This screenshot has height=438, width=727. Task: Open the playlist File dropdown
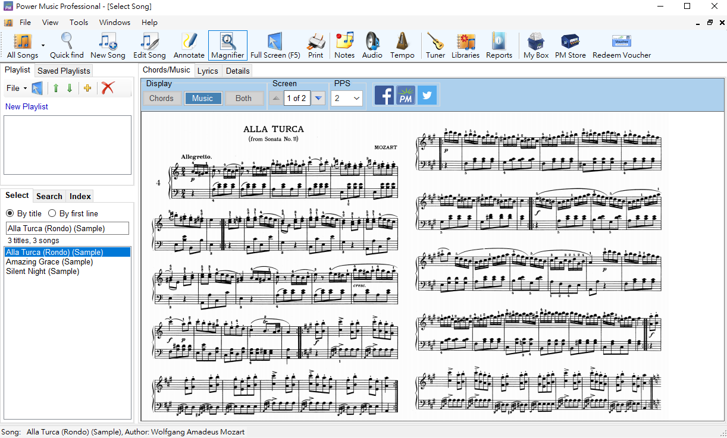tap(17, 88)
